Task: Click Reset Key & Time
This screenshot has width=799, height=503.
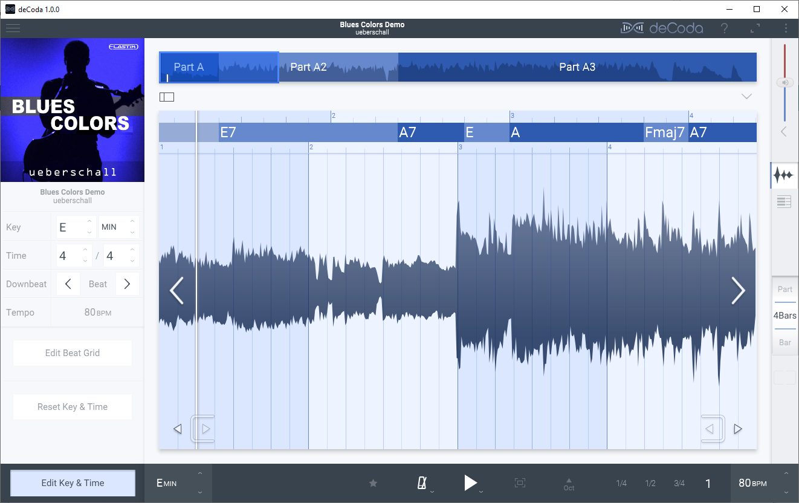Action: click(73, 407)
